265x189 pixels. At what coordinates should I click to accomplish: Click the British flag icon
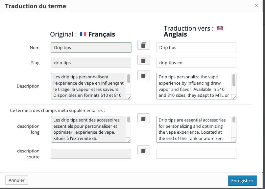click(220, 29)
